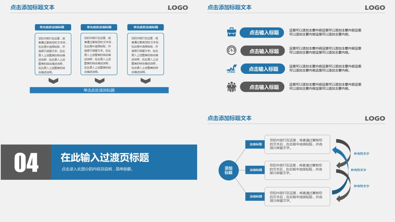
Task: Click the description text next to the chart row
Action: click(x=325, y=68)
